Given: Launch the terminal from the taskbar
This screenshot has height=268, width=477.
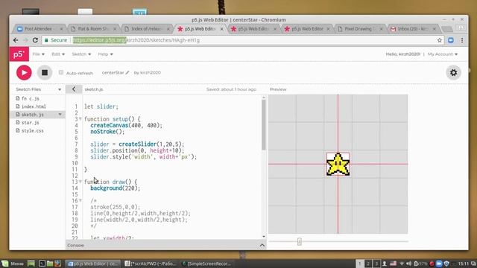Looking at the screenshot, I should [x=42, y=264].
